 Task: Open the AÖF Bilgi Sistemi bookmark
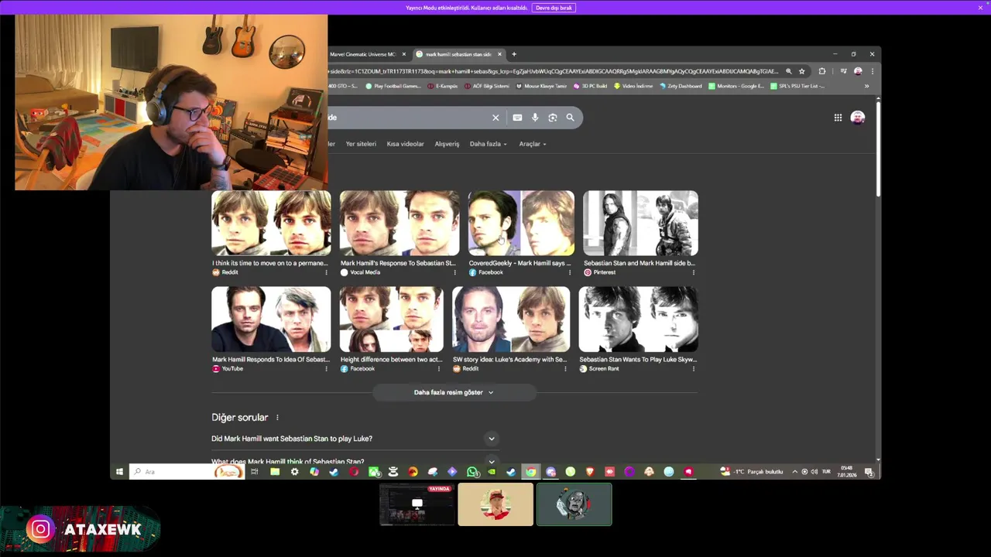tap(487, 86)
